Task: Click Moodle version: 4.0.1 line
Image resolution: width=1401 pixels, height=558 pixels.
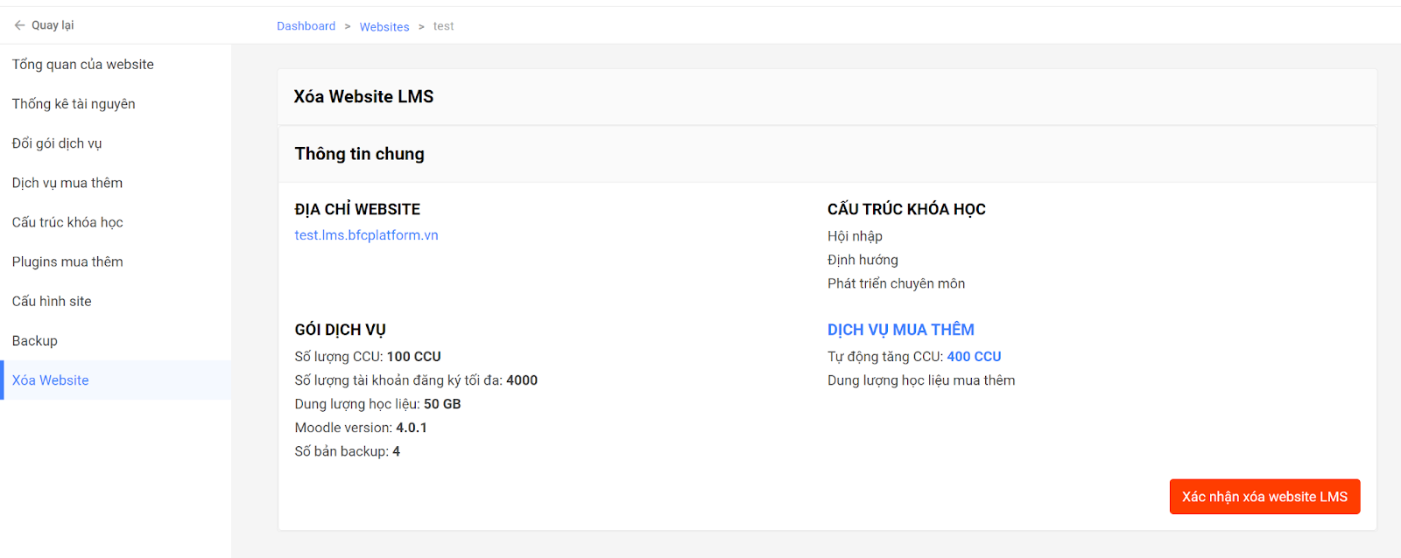Action: (361, 428)
